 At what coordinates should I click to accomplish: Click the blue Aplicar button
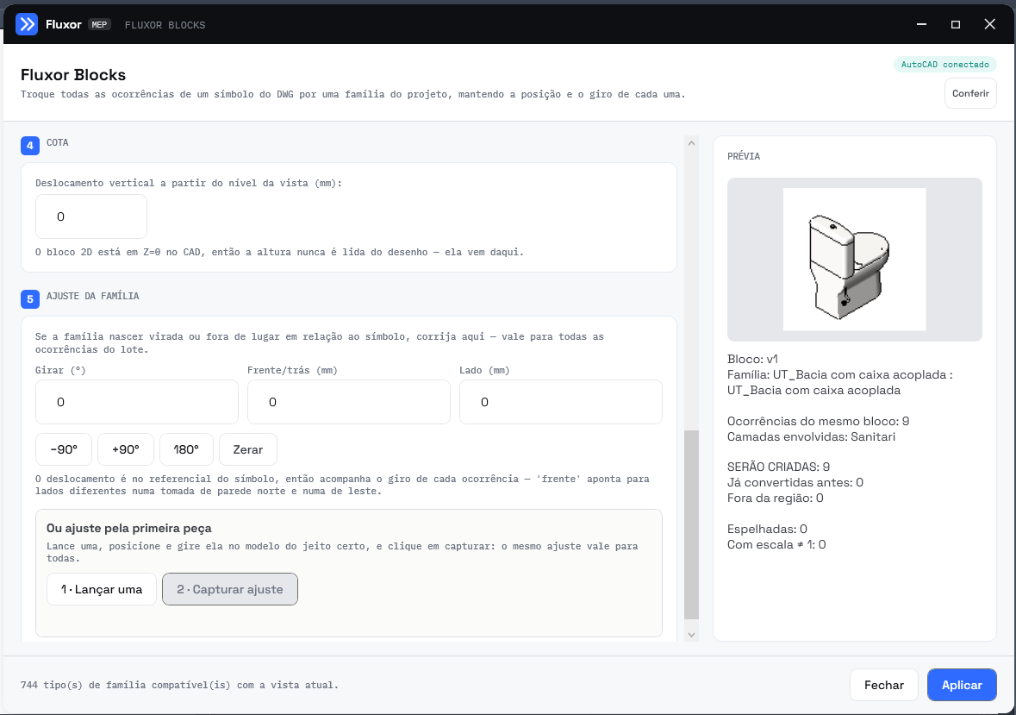(962, 685)
